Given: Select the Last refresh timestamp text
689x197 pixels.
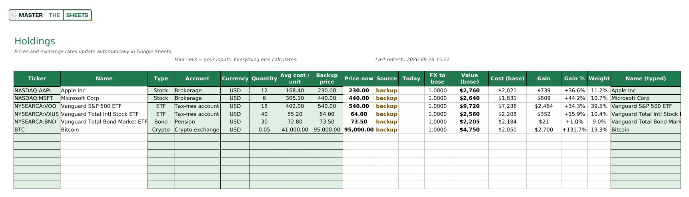Looking at the screenshot, I should (x=412, y=60).
